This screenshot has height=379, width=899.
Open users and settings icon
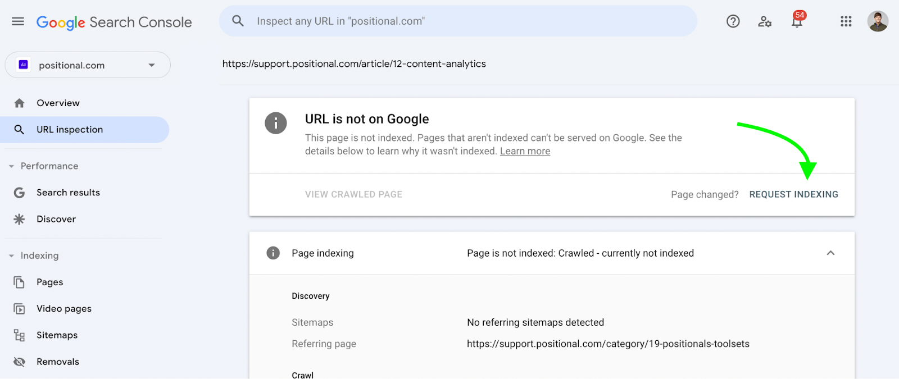(x=765, y=21)
